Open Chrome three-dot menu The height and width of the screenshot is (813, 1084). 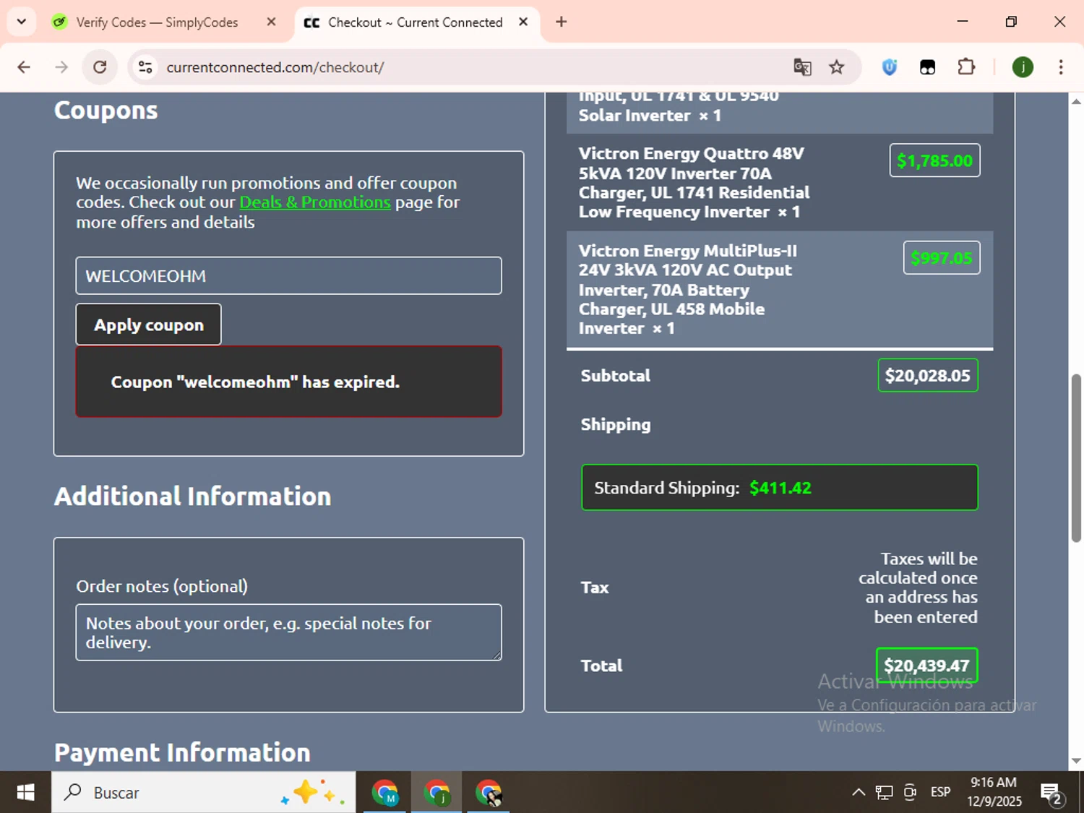[1061, 67]
